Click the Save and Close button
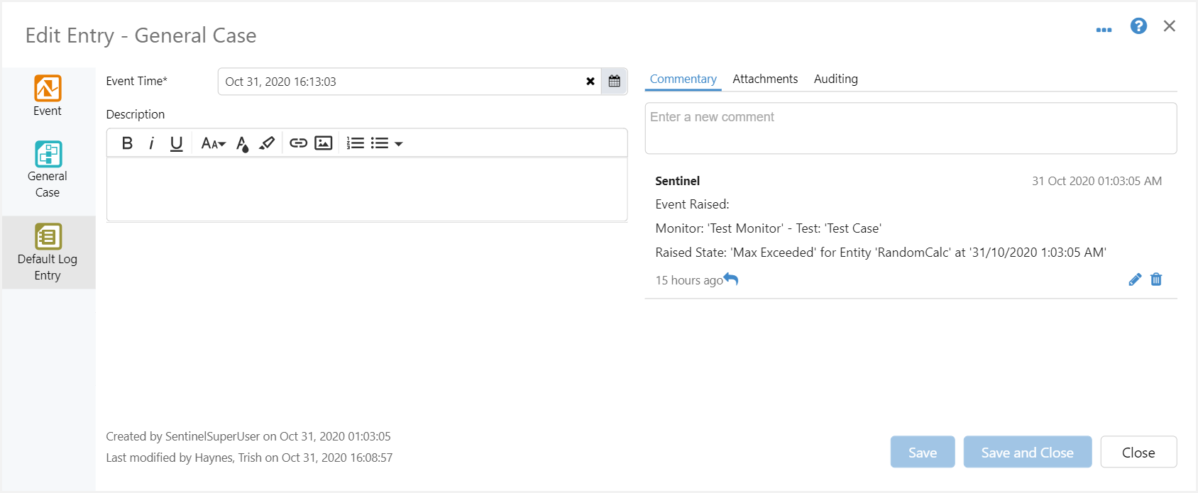 [1027, 453]
